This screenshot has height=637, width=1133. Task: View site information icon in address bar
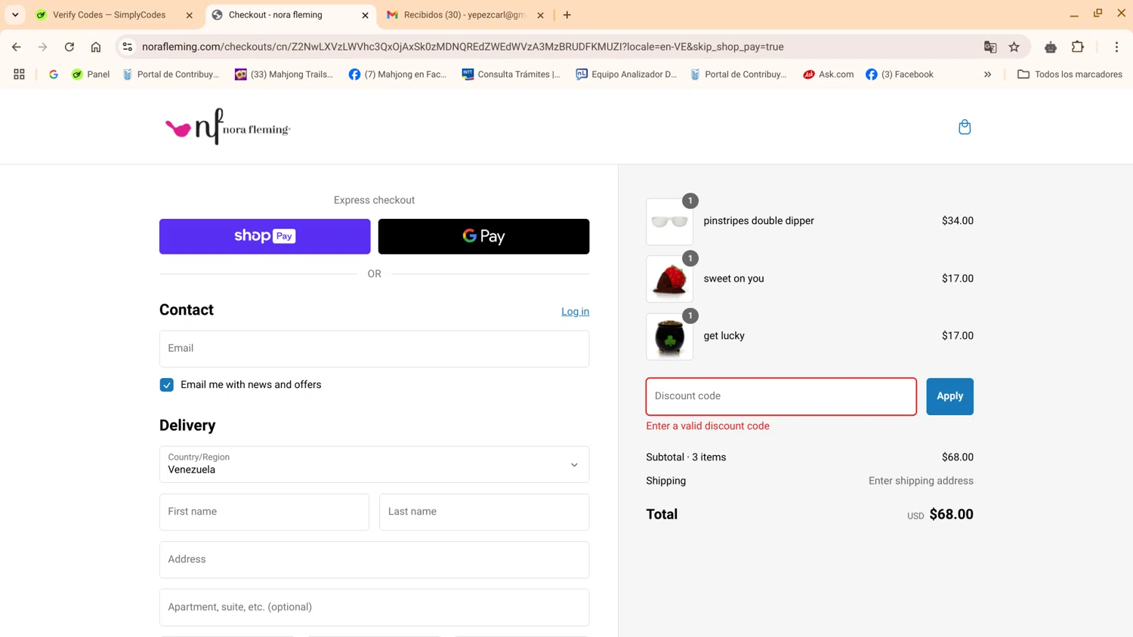(128, 47)
